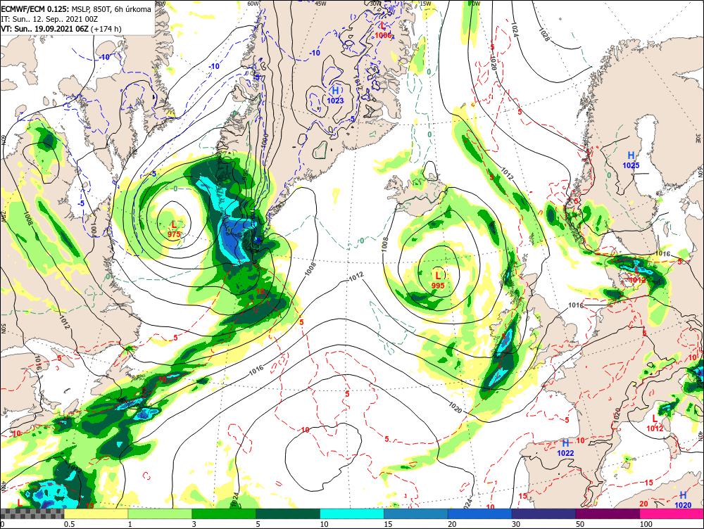Click the royal blue 20–30 legend swatch
704x529 pixels.
click(480, 514)
